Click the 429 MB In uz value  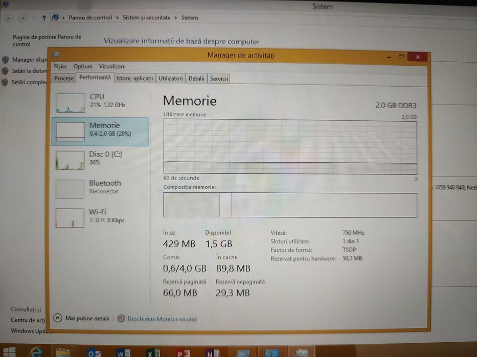(x=179, y=244)
